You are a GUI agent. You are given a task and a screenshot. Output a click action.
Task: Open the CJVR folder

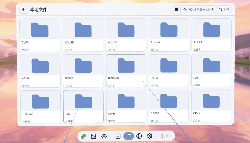pos(83,106)
